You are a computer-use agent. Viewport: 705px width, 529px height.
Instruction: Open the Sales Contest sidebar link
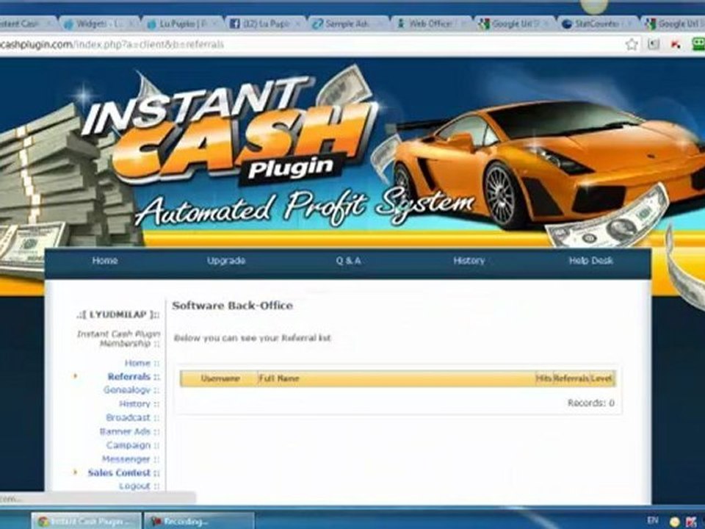pyautogui.click(x=119, y=472)
